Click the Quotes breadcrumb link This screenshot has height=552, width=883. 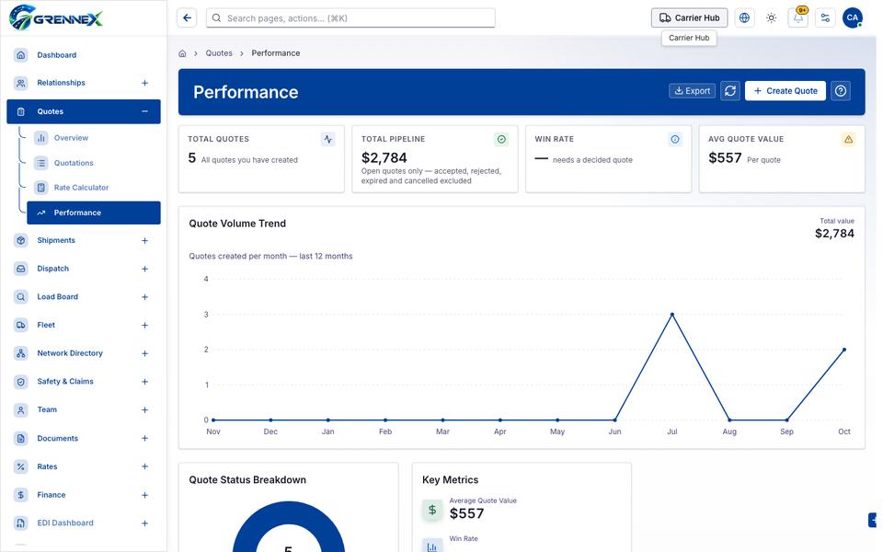pyautogui.click(x=219, y=53)
